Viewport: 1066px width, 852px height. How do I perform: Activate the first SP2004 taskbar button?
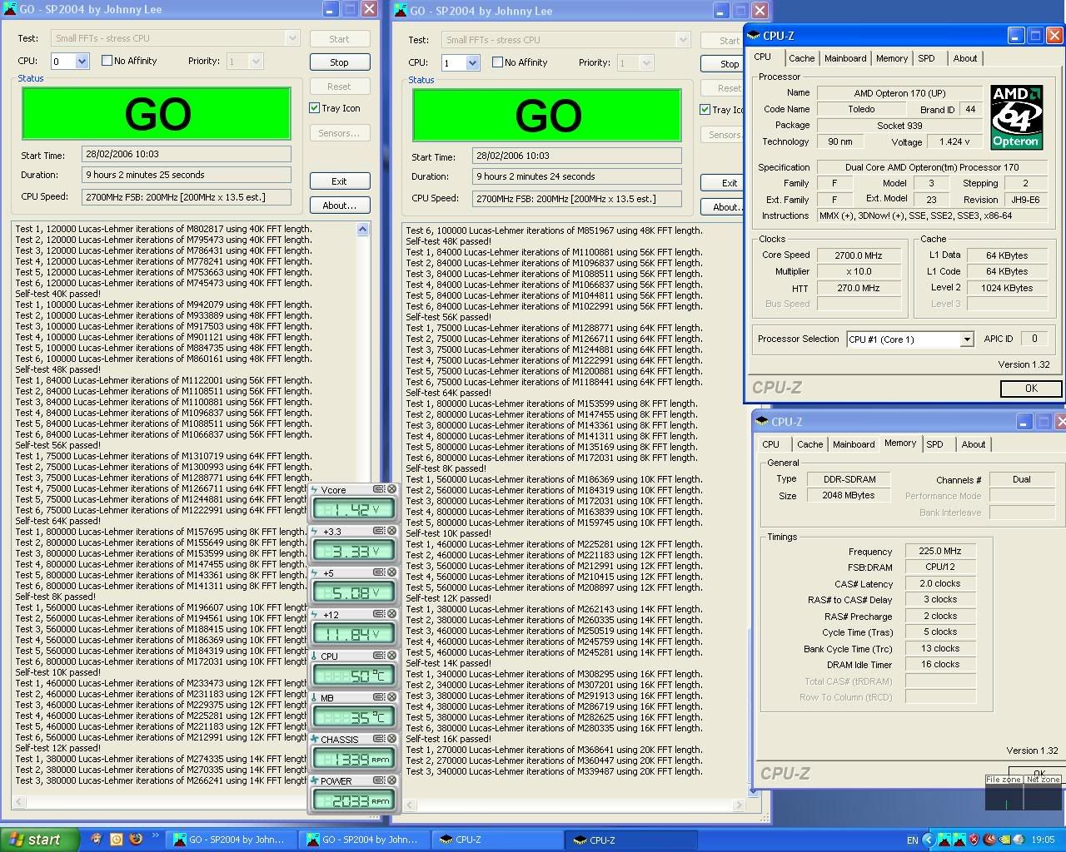point(229,840)
